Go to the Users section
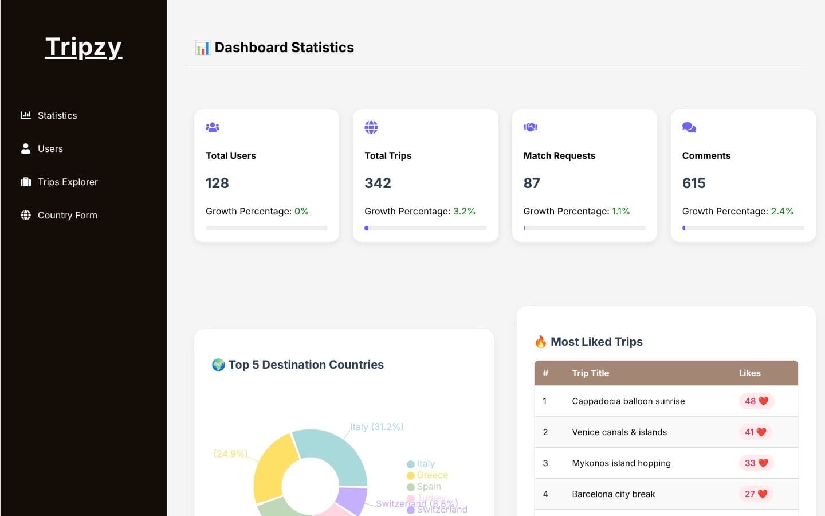The height and width of the screenshot is (516, 825). pyautogui.click(x=50, y=148)
